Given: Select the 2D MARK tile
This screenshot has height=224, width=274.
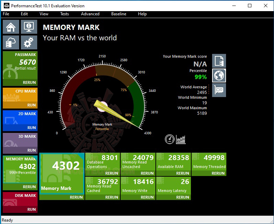Looking at the screenshot, I should [x=20, y=117].
